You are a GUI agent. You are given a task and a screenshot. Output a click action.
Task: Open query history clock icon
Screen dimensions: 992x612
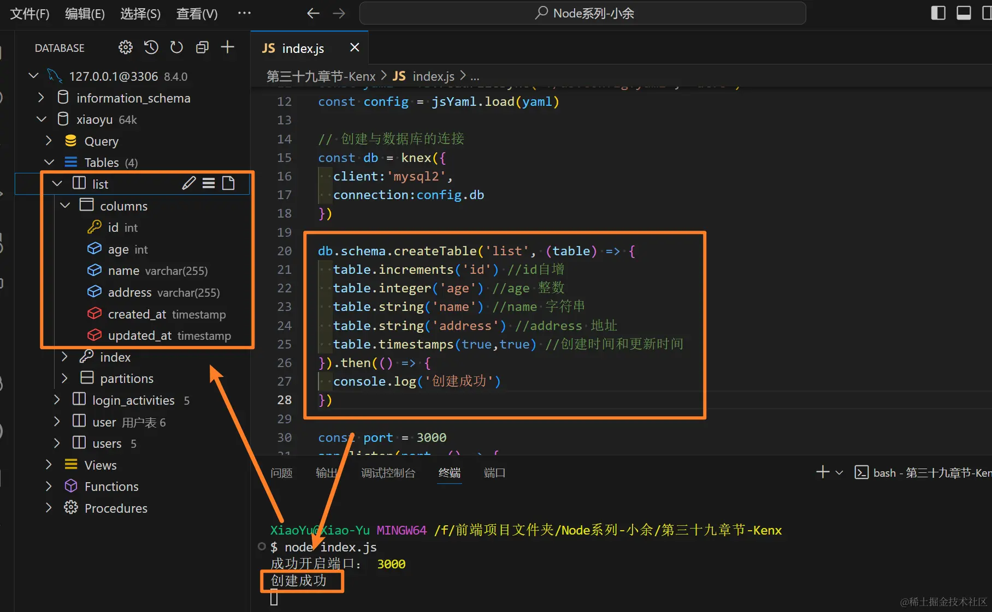(151, 47)
